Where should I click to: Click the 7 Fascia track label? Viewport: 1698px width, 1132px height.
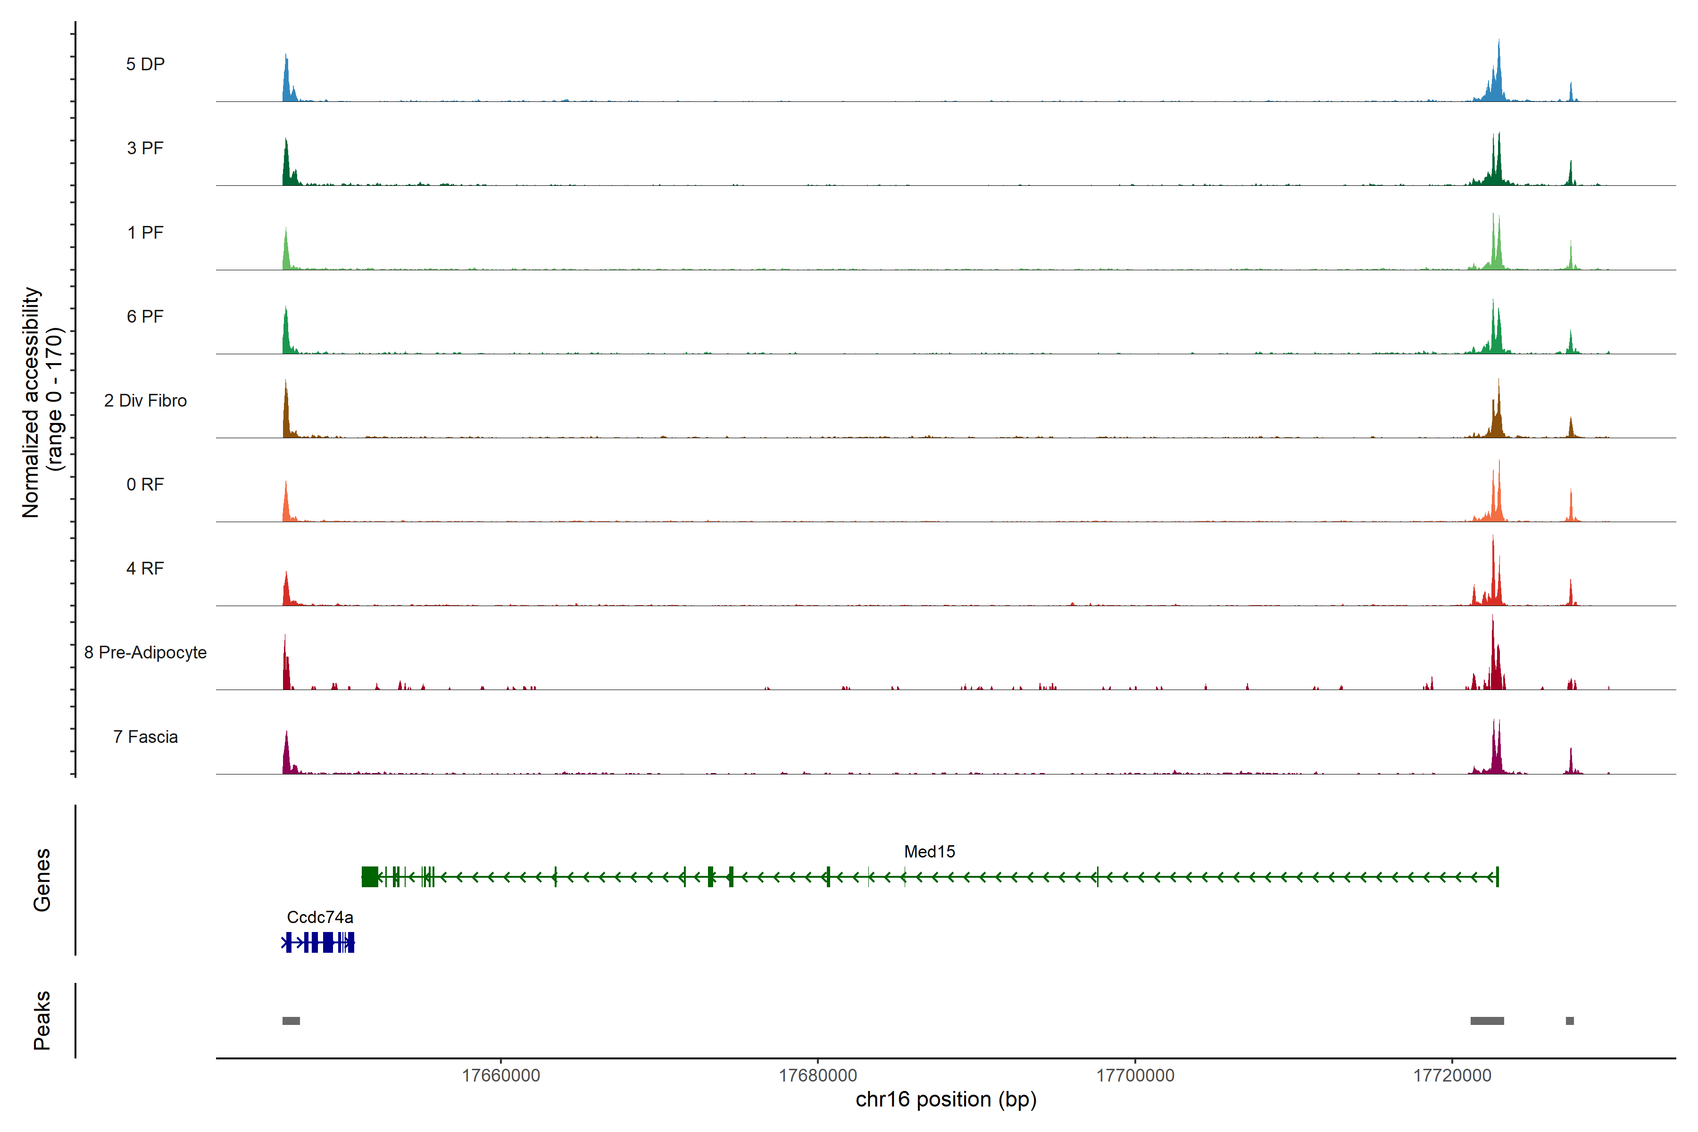pos(145,737)
